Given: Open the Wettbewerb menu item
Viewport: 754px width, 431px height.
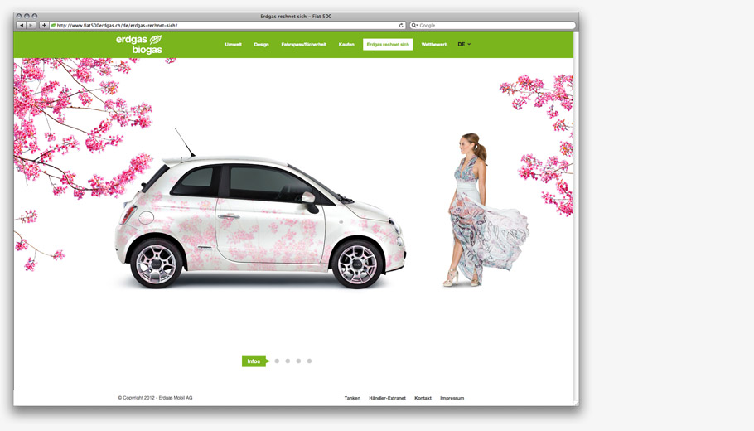Looking at the screenshot, I should coord(434,44).
